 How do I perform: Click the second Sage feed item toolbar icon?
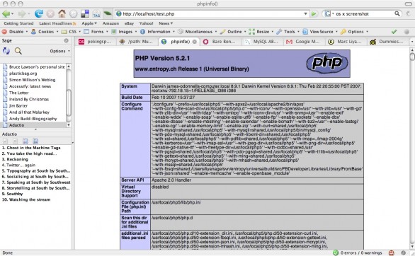(16, 141)
